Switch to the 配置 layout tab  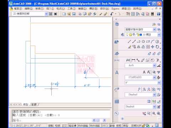[34, 105]
